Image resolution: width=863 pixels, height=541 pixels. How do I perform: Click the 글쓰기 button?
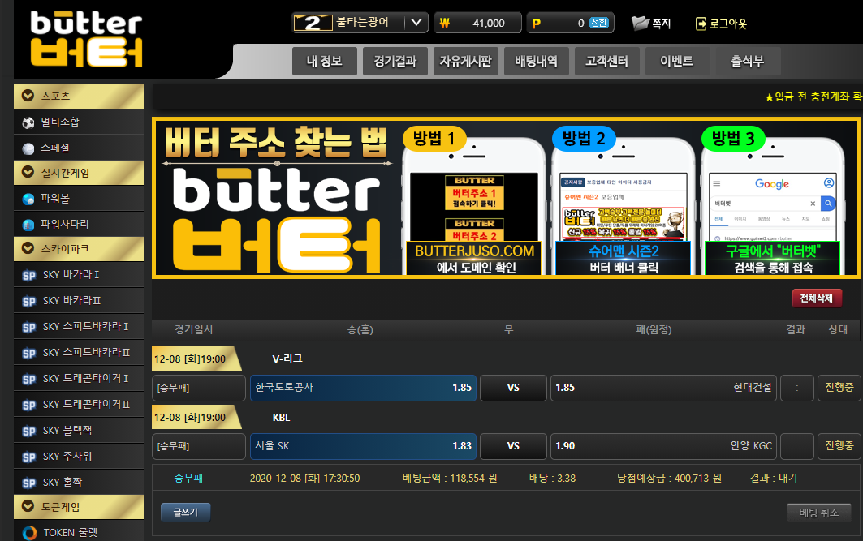(x=185, y=512)
